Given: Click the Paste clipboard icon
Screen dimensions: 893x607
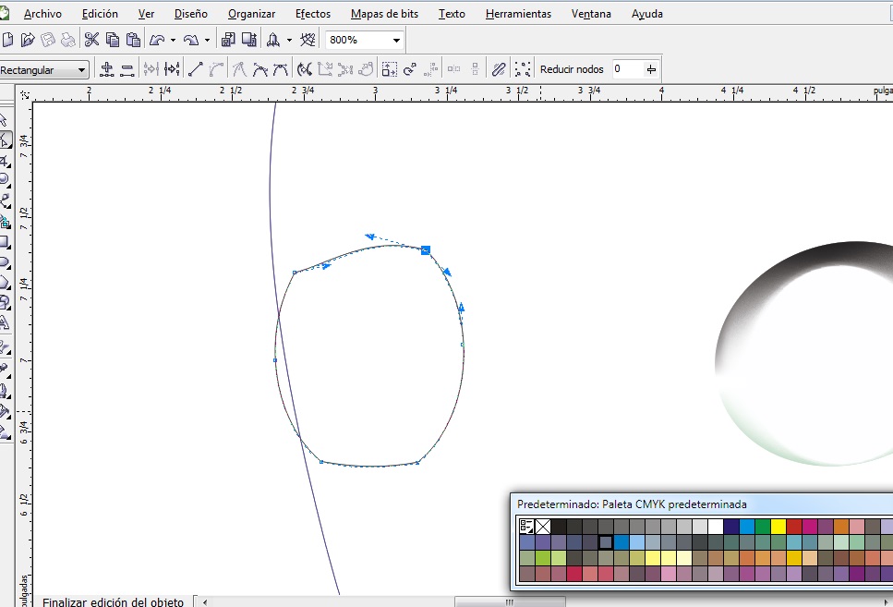Looking at the screenshot, I should coord(133,40).
